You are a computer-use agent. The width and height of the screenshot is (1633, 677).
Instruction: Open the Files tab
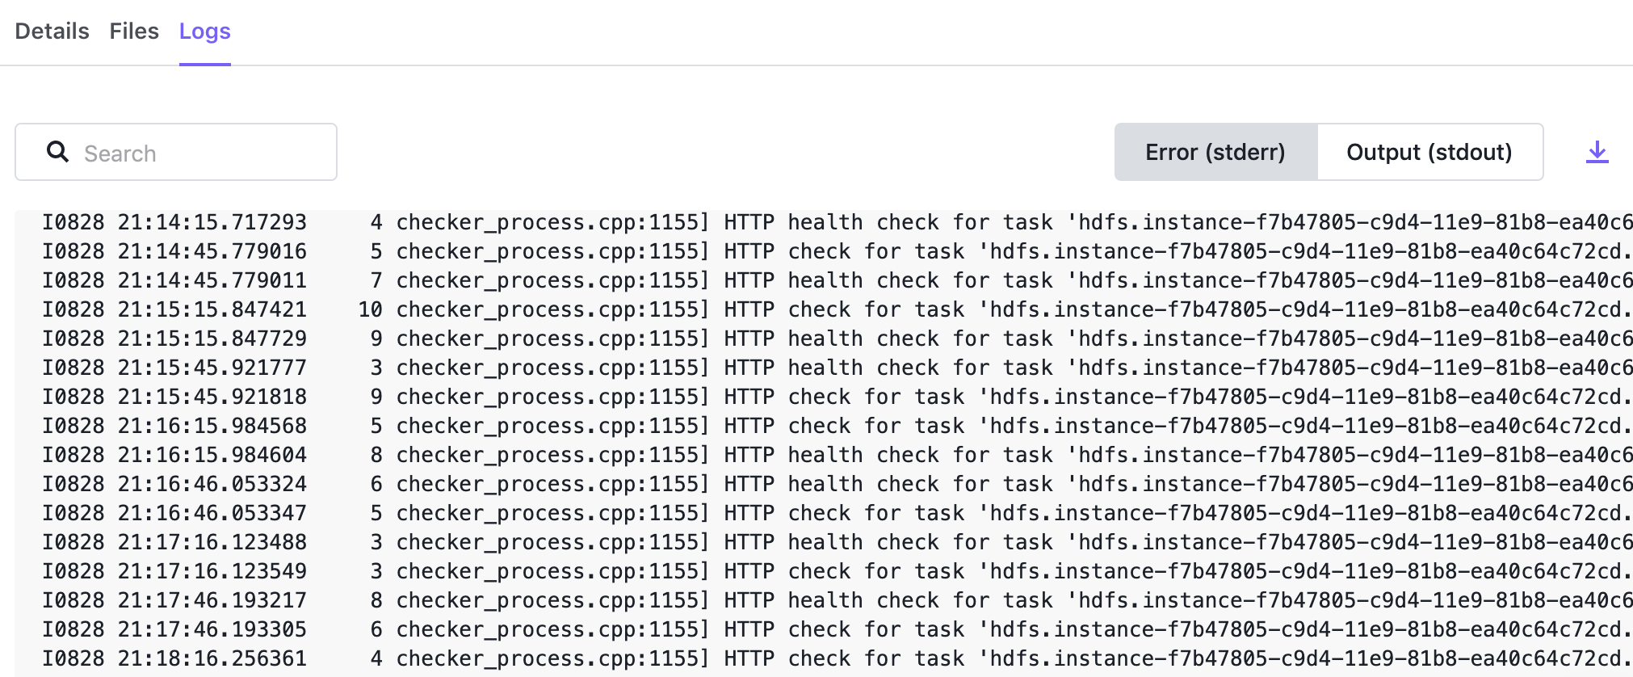134,31
